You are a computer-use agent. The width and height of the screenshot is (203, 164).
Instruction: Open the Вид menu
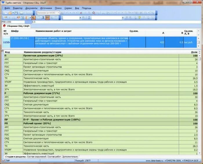[77, 8]
